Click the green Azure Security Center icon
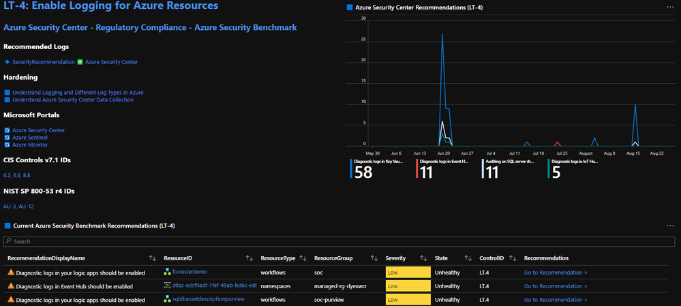 point(80,62)
